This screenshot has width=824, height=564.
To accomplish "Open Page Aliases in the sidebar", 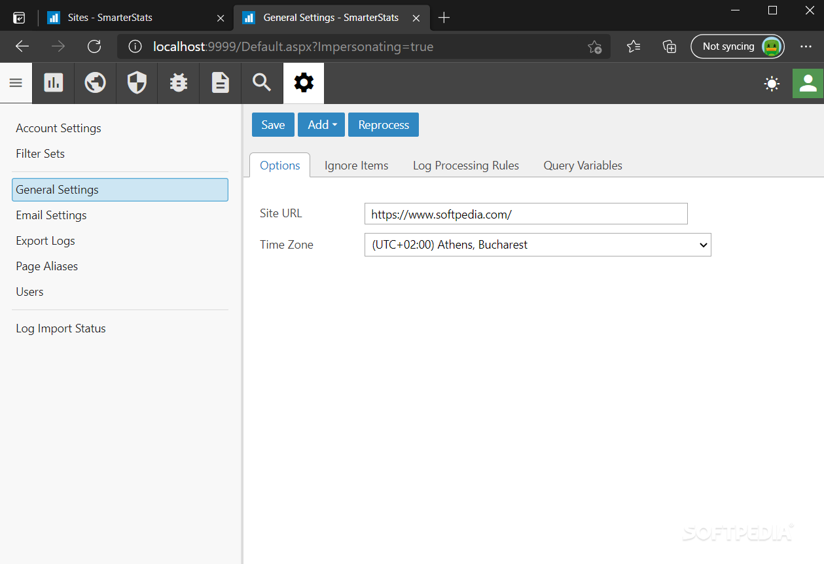I will (x=46, y=266).
